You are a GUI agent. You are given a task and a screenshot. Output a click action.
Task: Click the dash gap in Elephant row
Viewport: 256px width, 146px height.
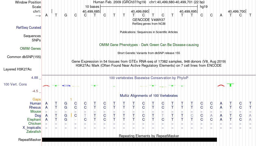(75, 120)
